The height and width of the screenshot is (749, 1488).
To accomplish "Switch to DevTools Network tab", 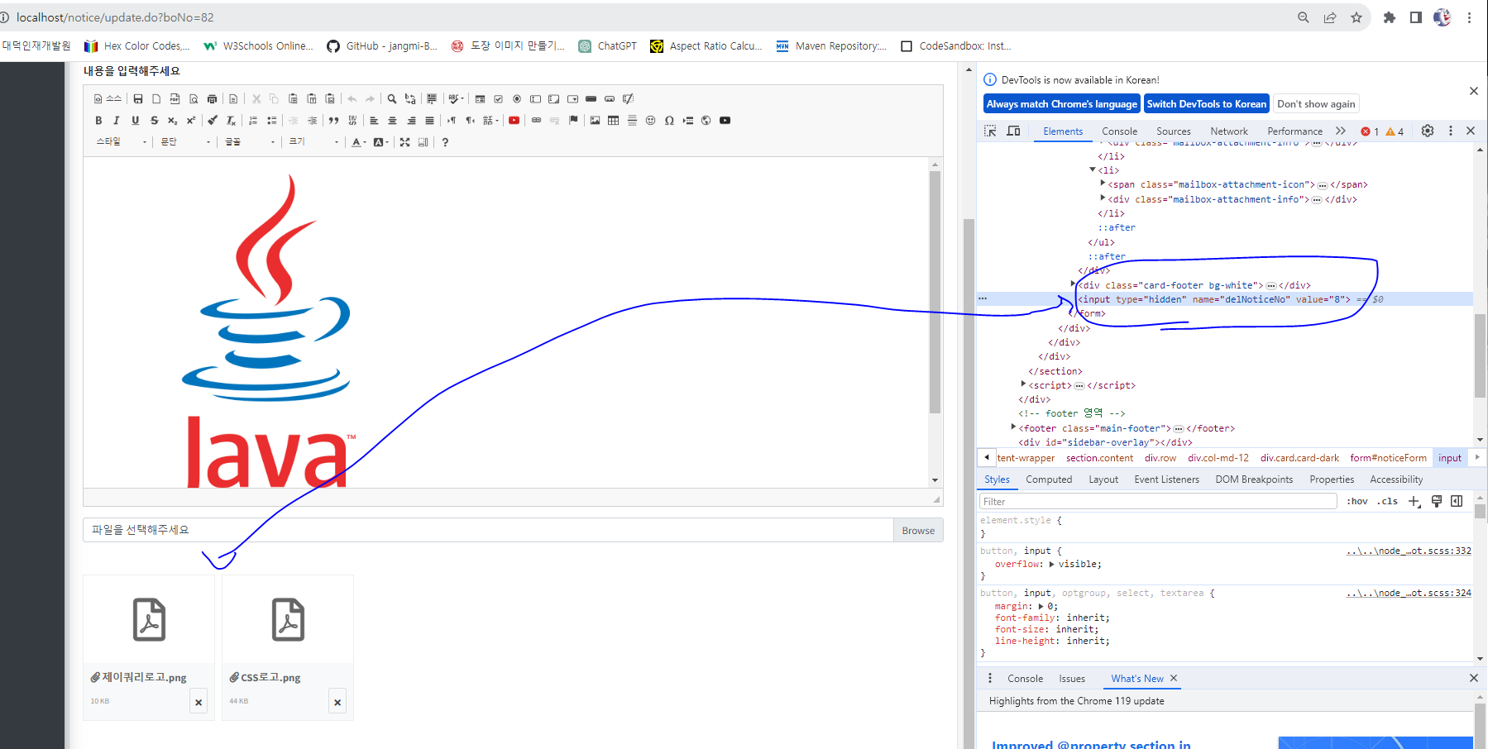I will point(1229,131).
